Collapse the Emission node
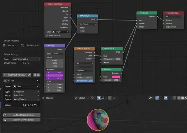187x133 pixels. 103,69
